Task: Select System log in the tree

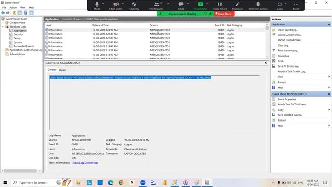Action: click(18, 42)
